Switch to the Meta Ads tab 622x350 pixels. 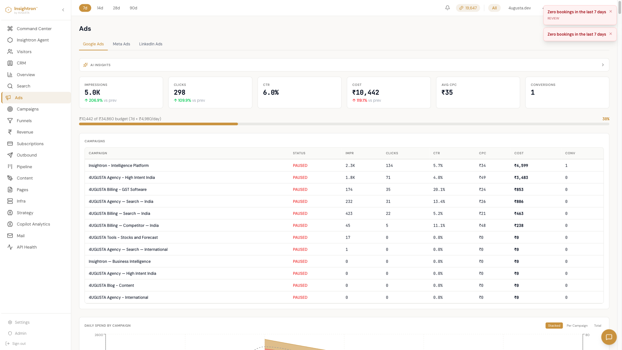[121, 44]
